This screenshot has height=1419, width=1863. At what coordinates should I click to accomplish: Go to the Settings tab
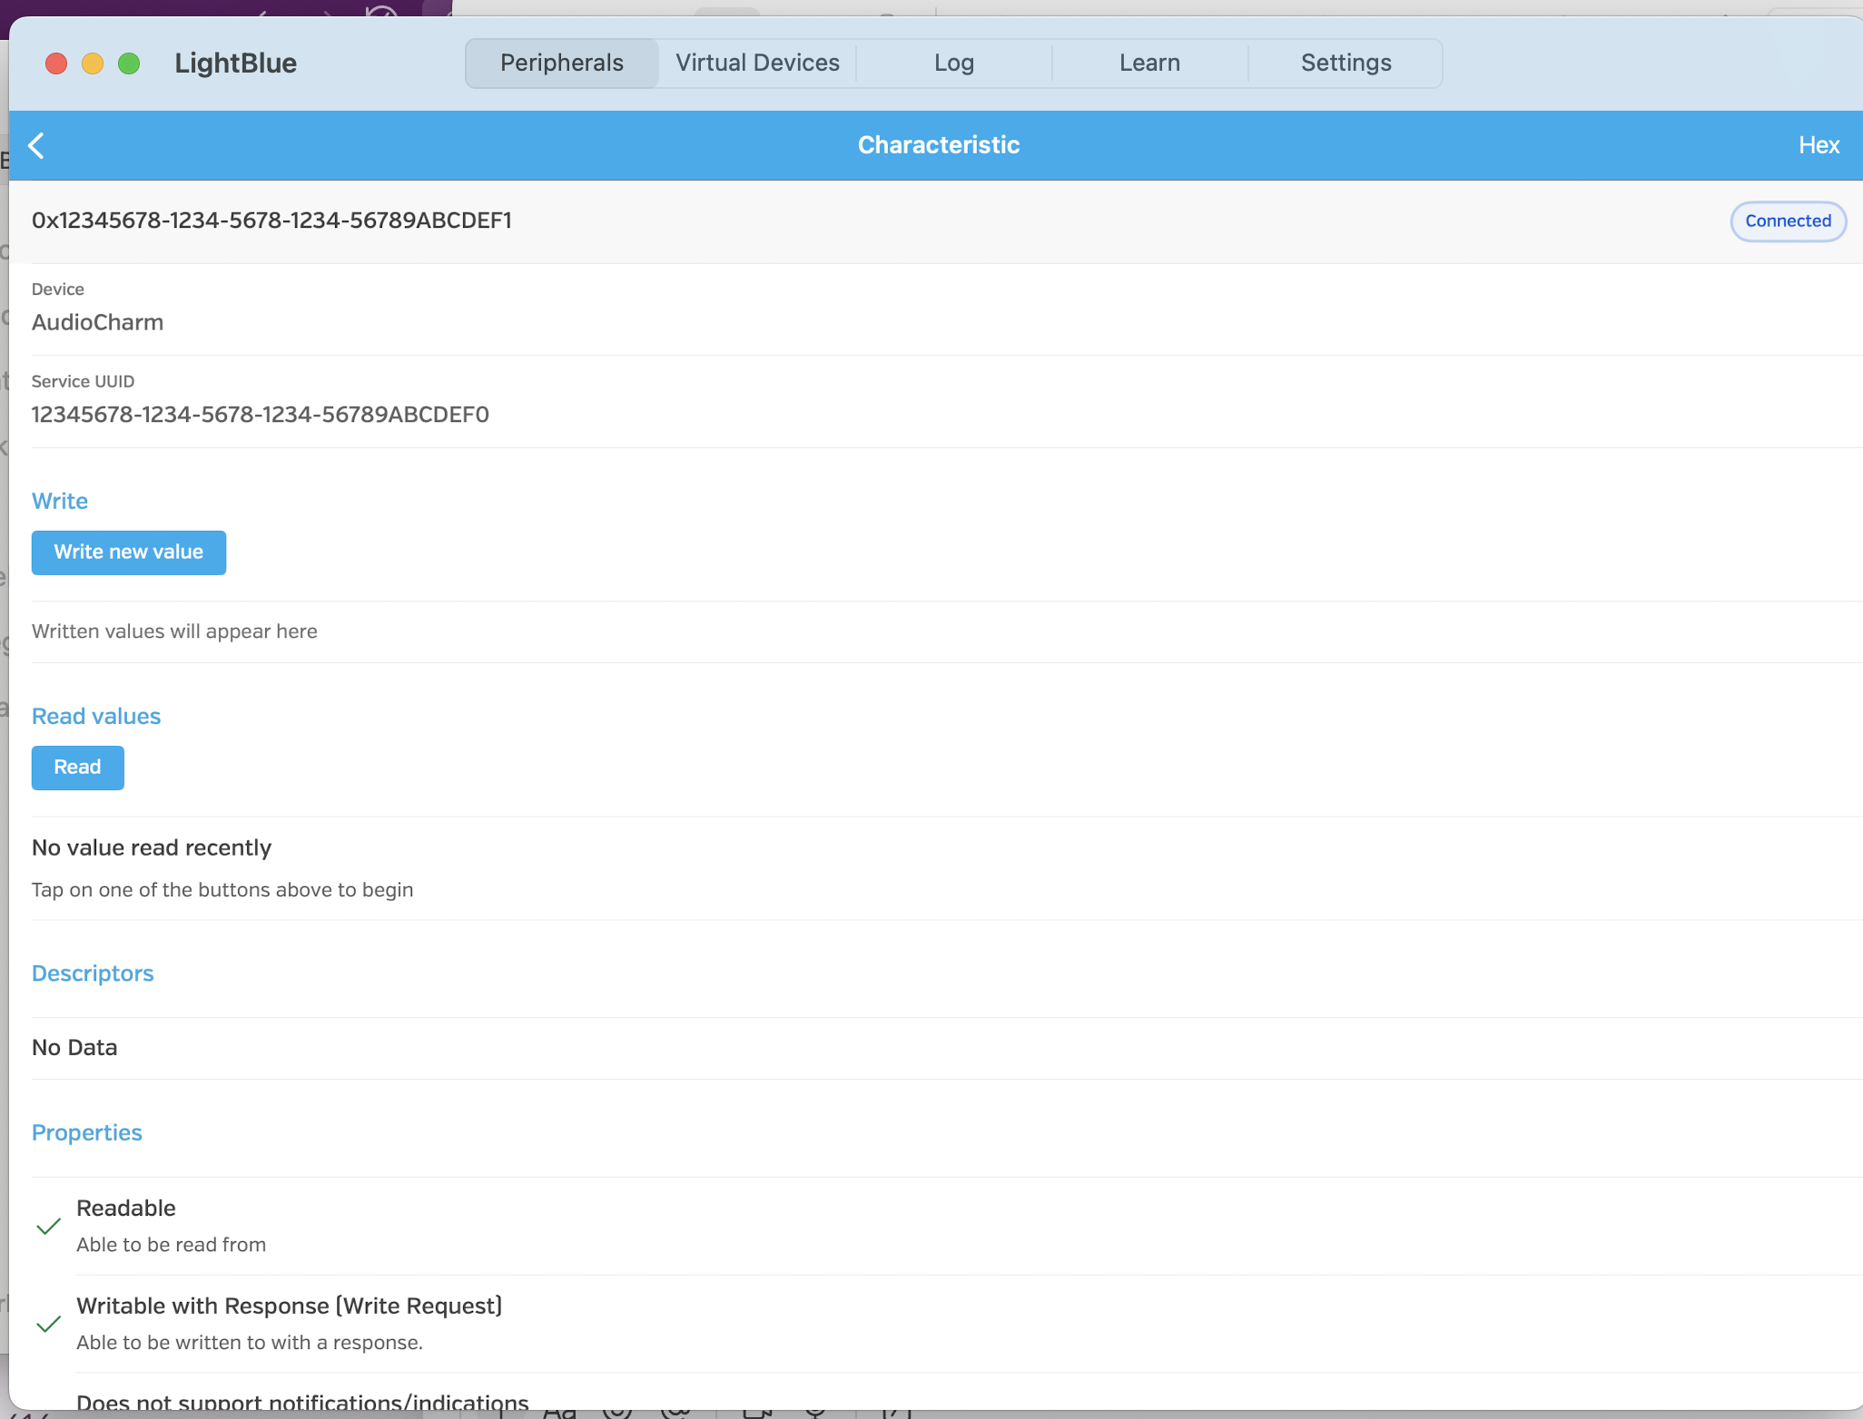click(1345, 63)
